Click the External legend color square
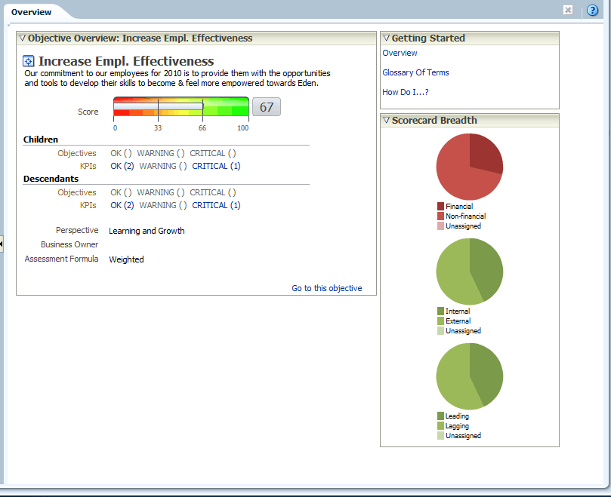Screen dimensions: 611x497 (x=440, y=321)
